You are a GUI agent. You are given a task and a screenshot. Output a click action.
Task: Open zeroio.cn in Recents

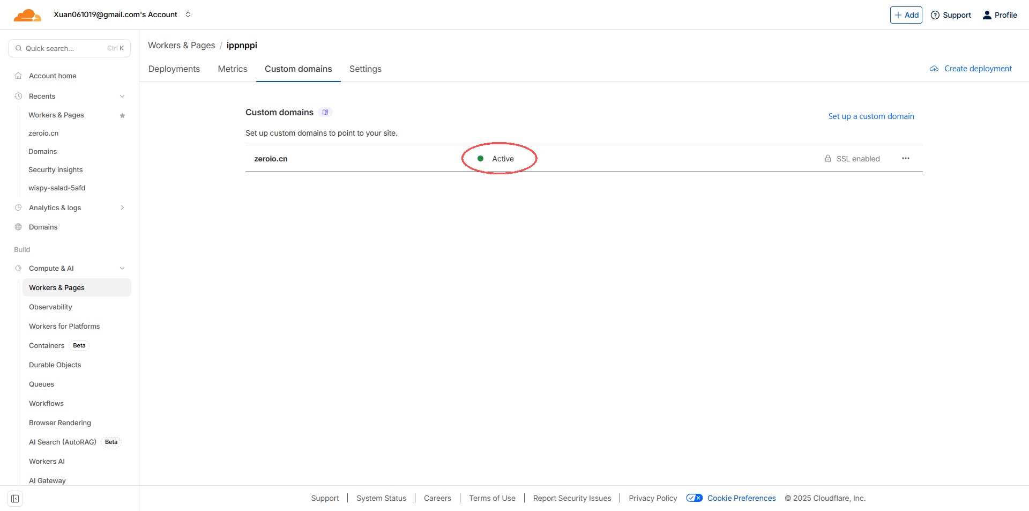(43, 133)
